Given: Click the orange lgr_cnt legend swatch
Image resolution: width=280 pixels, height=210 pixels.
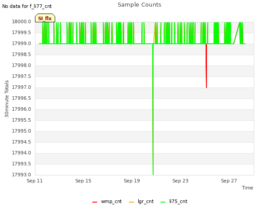Looking at the screenshot, I should (131, 202).
